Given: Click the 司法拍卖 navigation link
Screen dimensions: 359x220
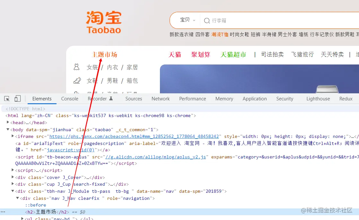Looking at the screenshot, I should (x=272, y=55).
